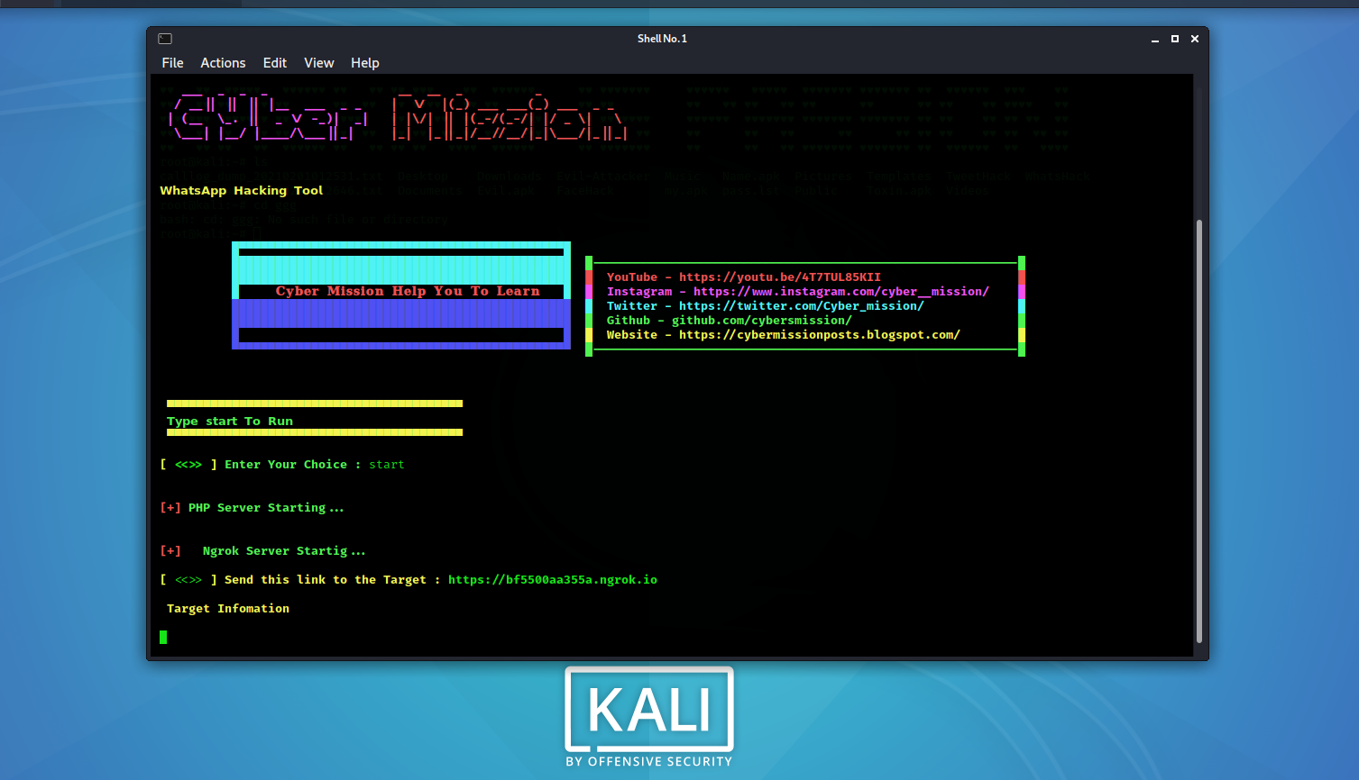The height and width of the screenshot is (780, 1359).
Task: Click the typed 'start' text
Action: coord(387,465)
